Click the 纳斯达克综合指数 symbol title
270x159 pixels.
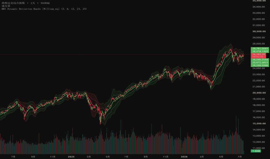click(x=13, y=3)
